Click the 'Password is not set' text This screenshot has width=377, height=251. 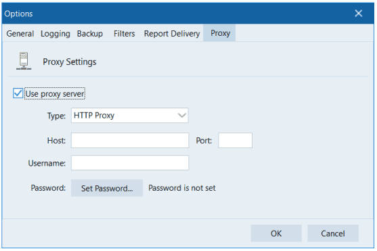pos(182,188)
